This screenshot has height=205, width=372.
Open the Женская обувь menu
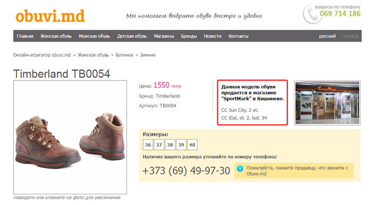(x=56, y=36)
